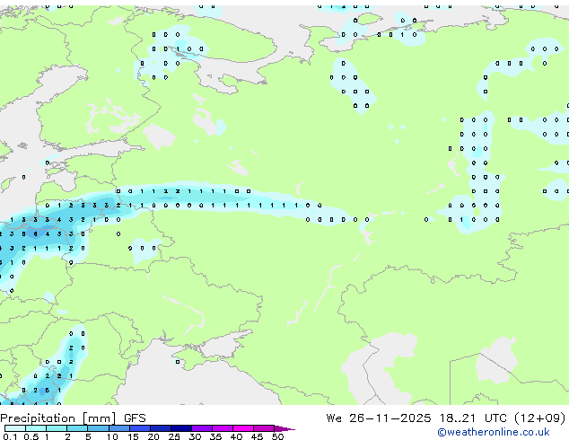Viewport: 569px width, 440px height.
Task: Open the weatheronline.co.uk copyright link
Action: point(494,432)
